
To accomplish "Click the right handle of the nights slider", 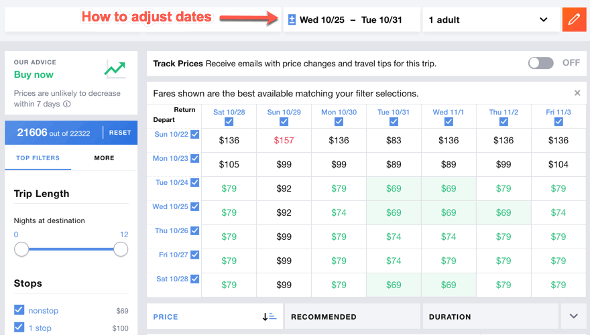I will point(121,249).
